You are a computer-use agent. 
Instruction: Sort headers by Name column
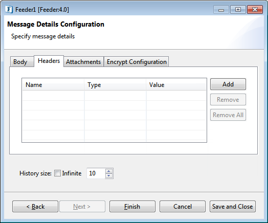tap(53, 85)
